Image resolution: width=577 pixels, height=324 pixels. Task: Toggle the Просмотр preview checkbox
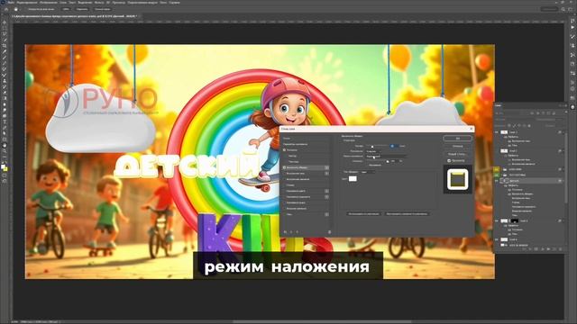click(449, 160)
